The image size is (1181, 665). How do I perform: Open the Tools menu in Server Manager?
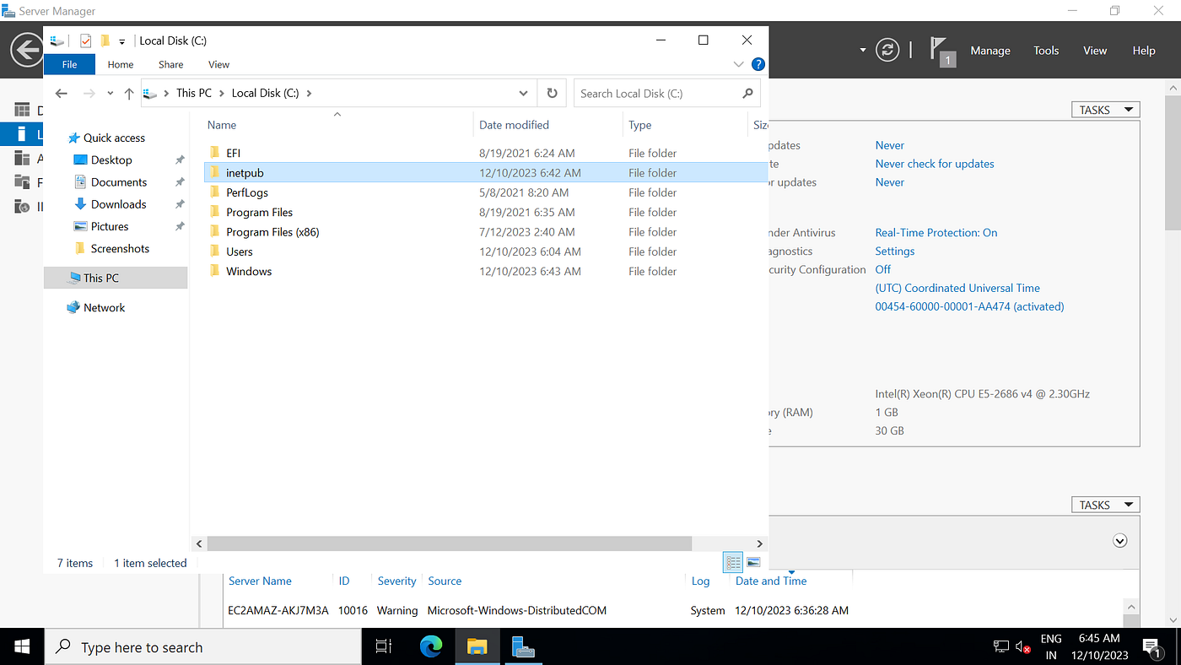click(x=1046, y=51)
